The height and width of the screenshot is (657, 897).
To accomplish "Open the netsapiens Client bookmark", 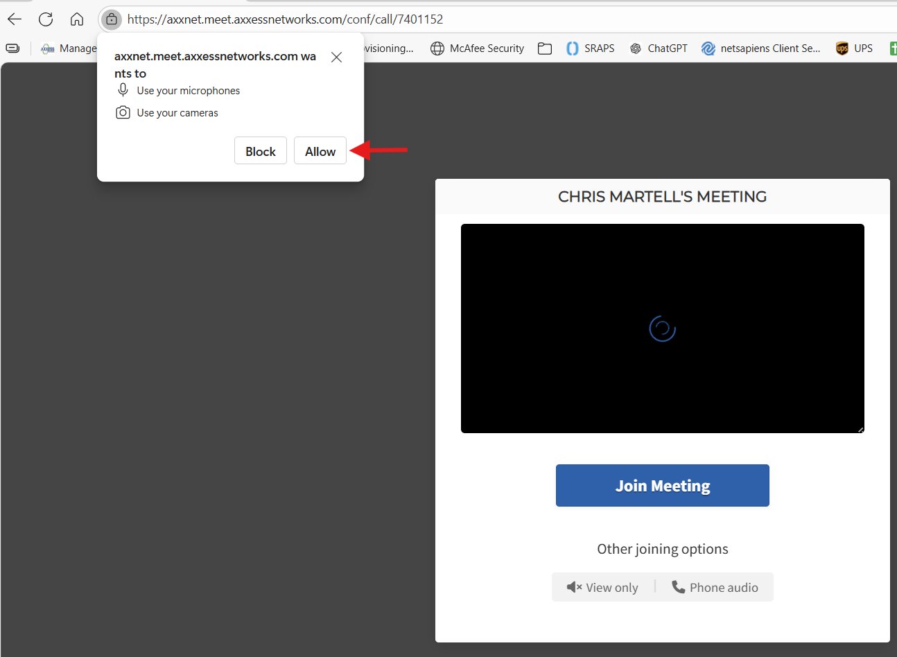I will click(x=760, y=49).
